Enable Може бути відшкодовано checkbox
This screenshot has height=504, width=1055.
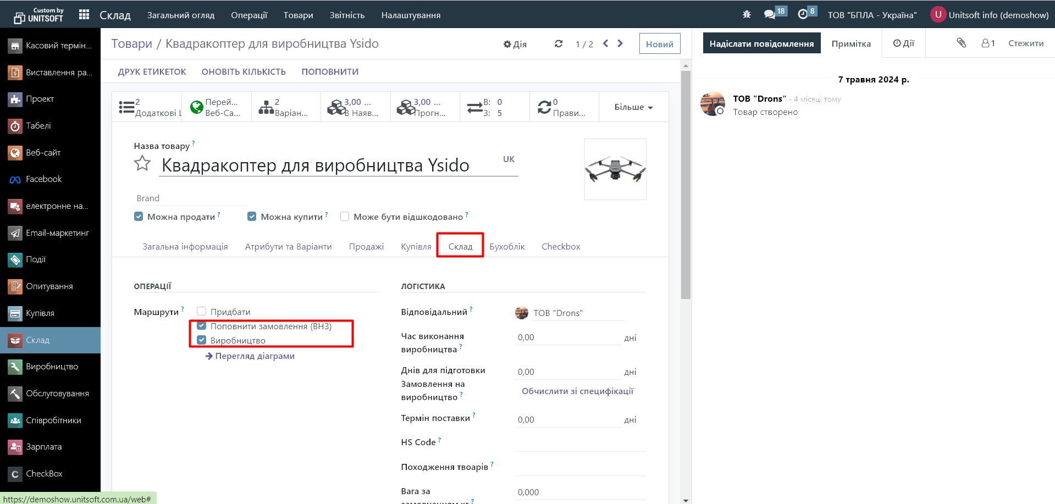(345, 217)
